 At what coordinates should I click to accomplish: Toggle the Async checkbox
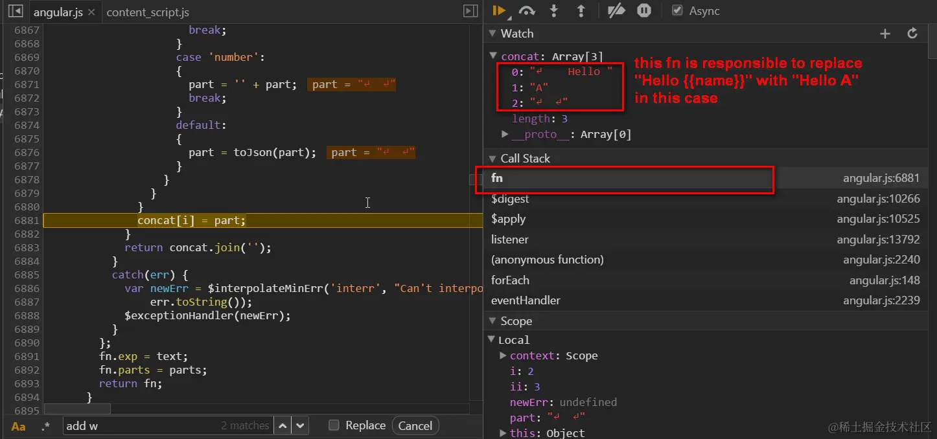678,10
